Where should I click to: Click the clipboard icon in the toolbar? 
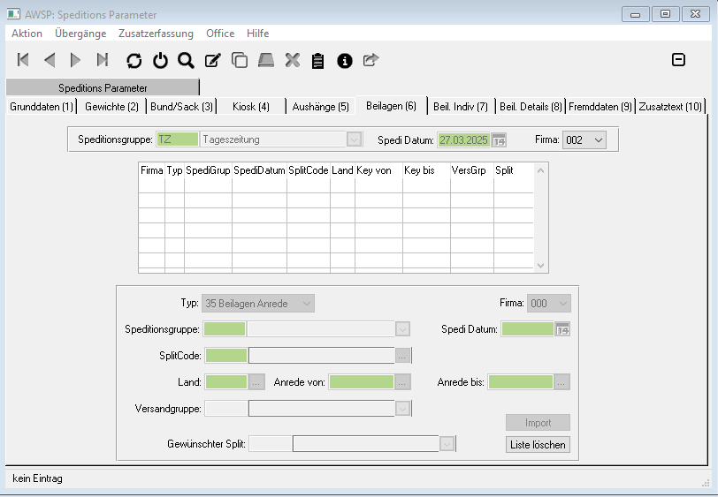318,60
